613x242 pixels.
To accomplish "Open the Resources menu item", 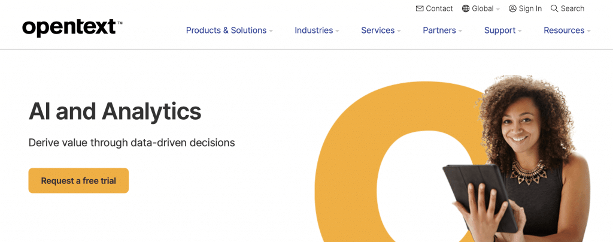I will pyautogui.click(x=564, y=30).
